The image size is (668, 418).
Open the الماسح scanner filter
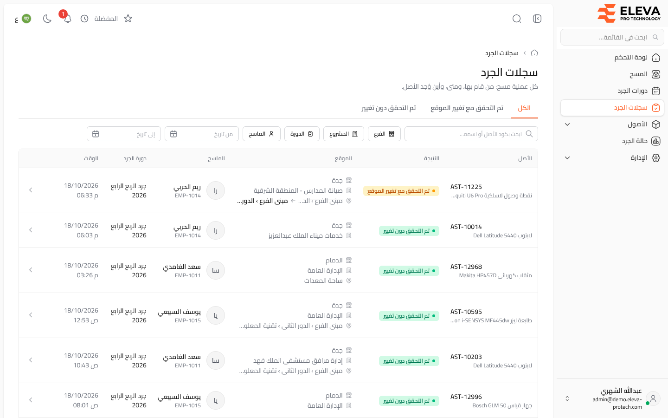tap(262, 134)
